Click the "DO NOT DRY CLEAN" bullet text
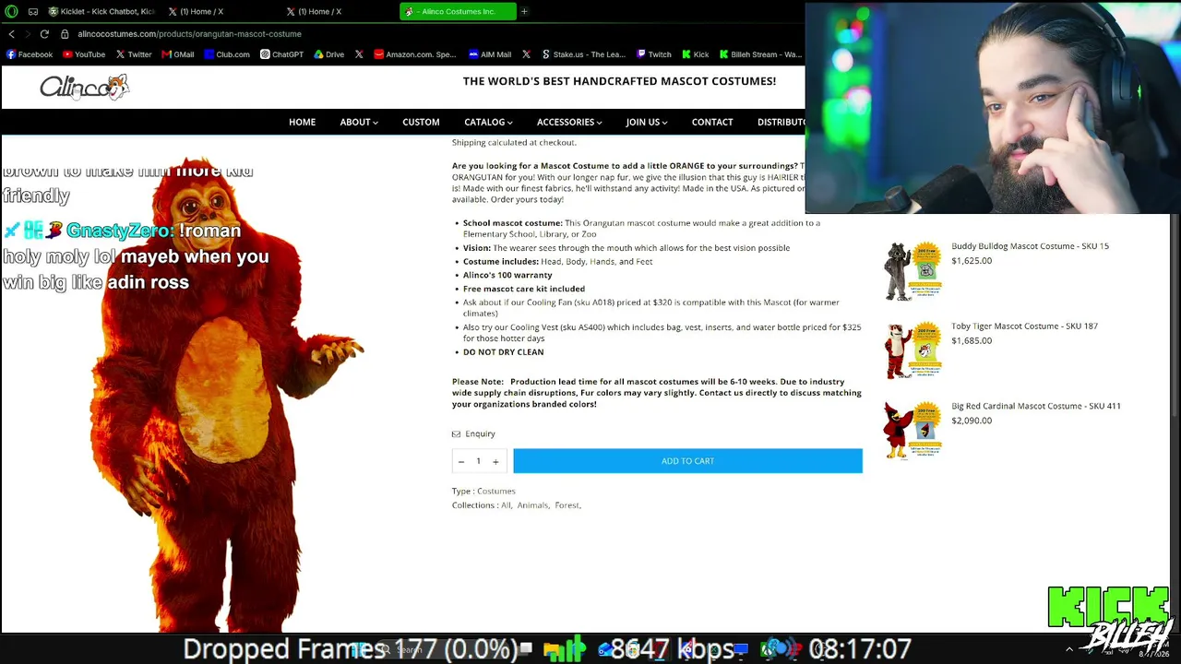The image size is (1181, 664). pos(503,352)
